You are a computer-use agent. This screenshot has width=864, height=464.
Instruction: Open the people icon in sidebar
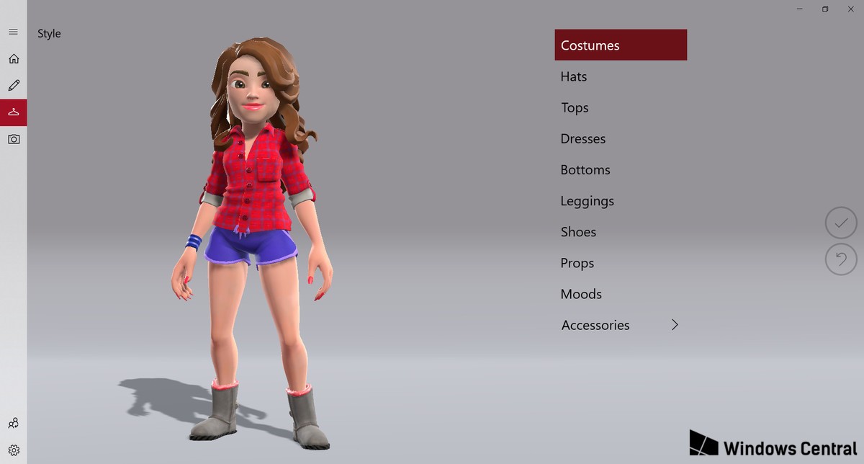(13, 423)
